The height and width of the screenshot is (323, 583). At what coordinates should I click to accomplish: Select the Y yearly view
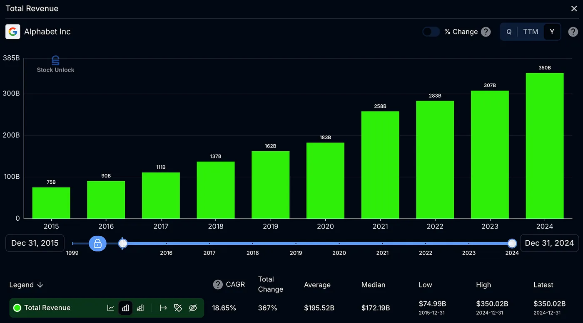coord(552,32)
